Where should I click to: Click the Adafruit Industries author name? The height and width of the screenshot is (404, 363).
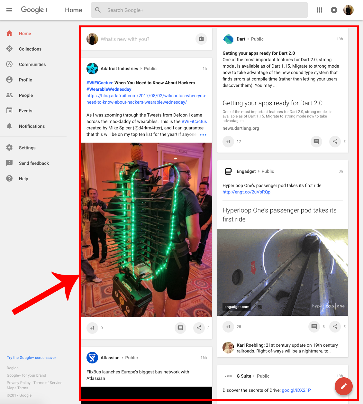119,69
